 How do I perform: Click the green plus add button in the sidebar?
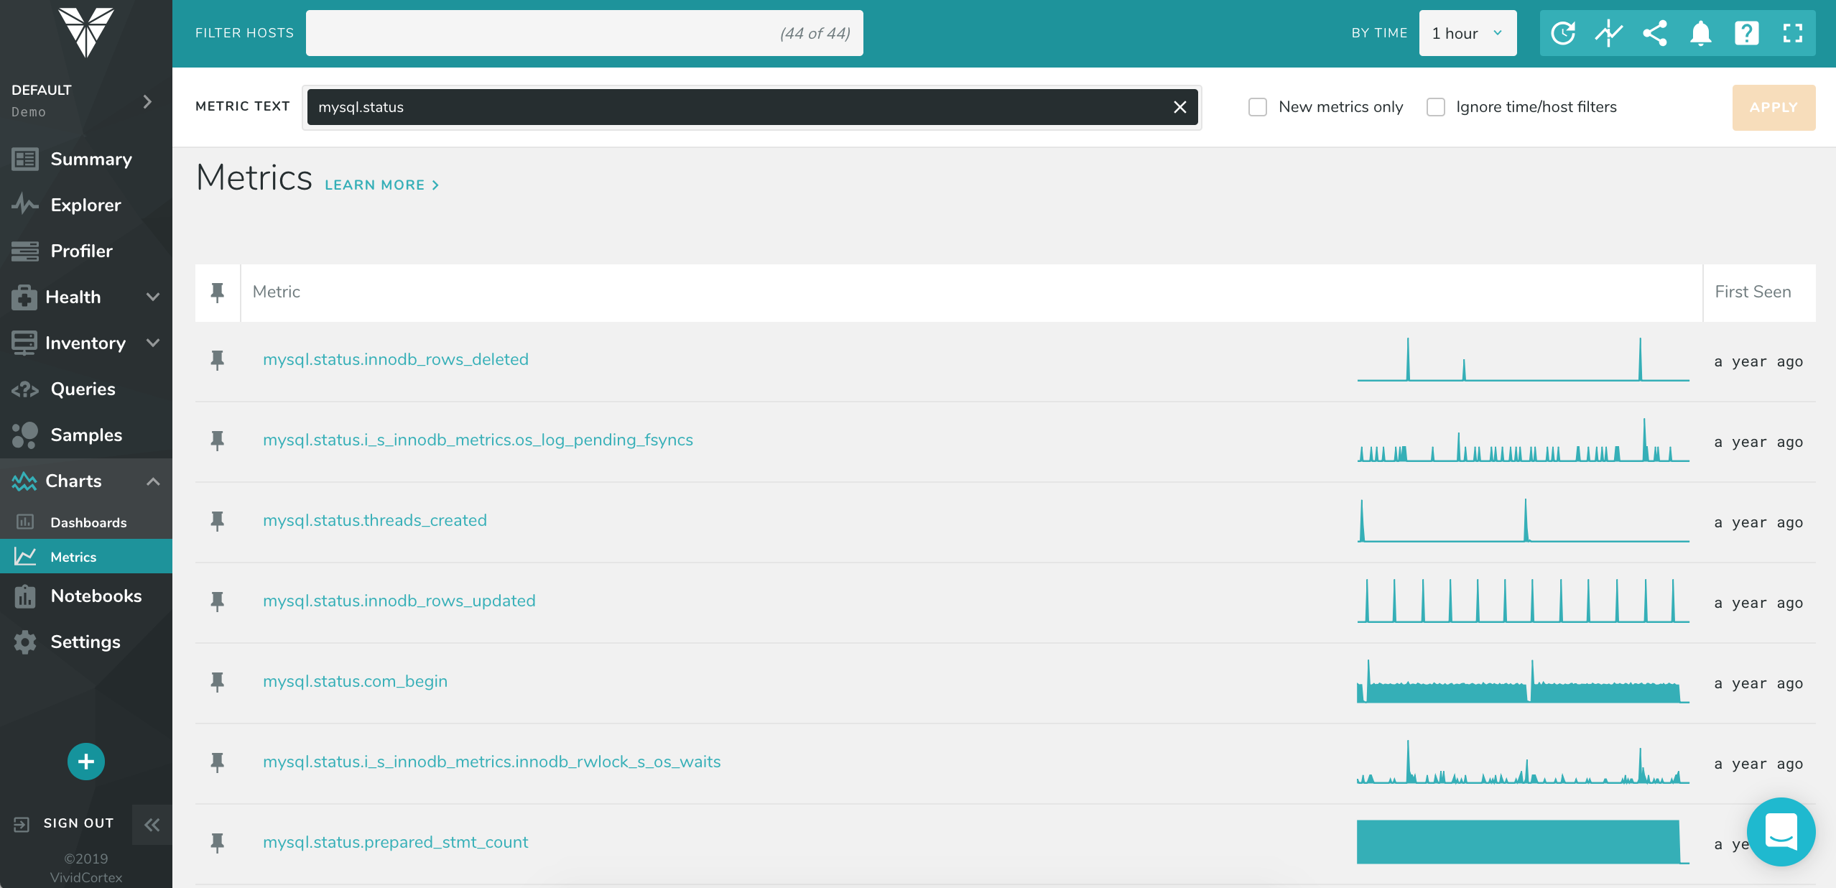click(x=86, y=762)
